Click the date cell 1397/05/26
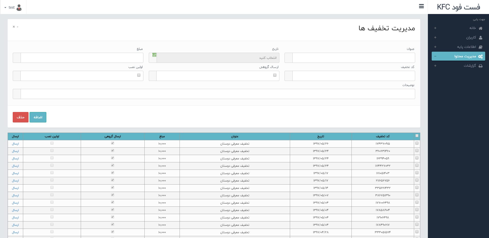The image size is (489, 238). [321, 144]
